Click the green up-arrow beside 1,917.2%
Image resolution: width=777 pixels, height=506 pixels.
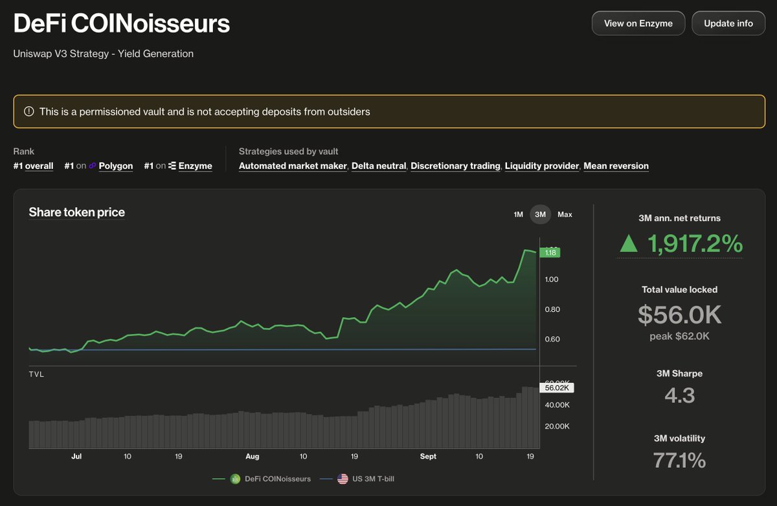coord(629,243)
